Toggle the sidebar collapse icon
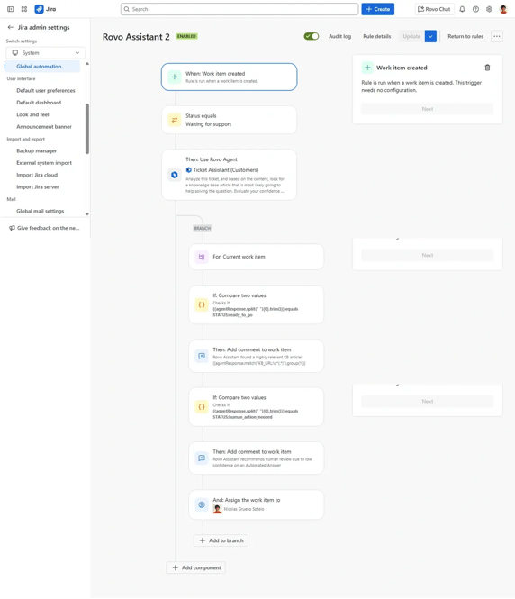This screenshot has height=599, width=515. point(11,9)
